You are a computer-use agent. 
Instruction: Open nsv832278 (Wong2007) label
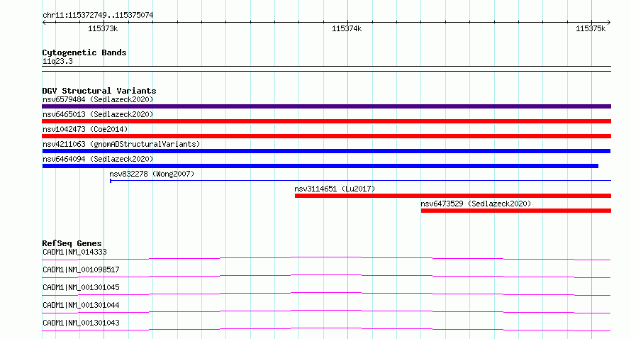[x=152, y=174]
